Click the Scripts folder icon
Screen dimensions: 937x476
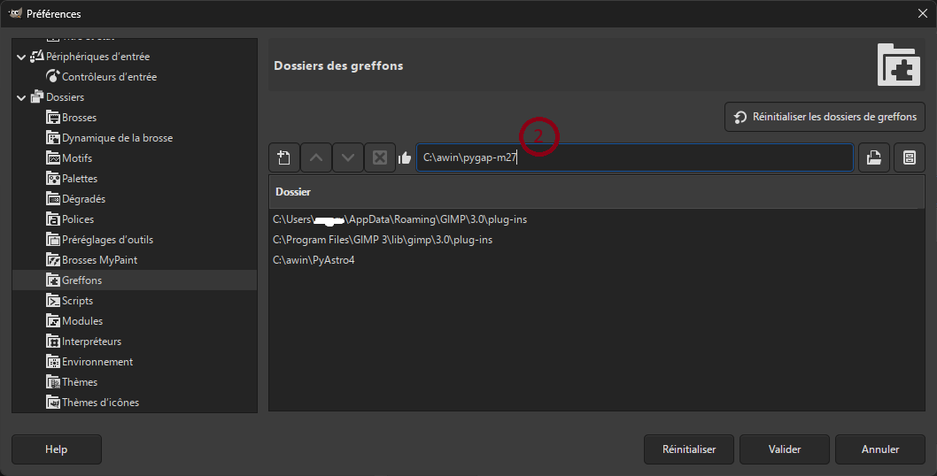pyautogui.click(x=53, y=301)
